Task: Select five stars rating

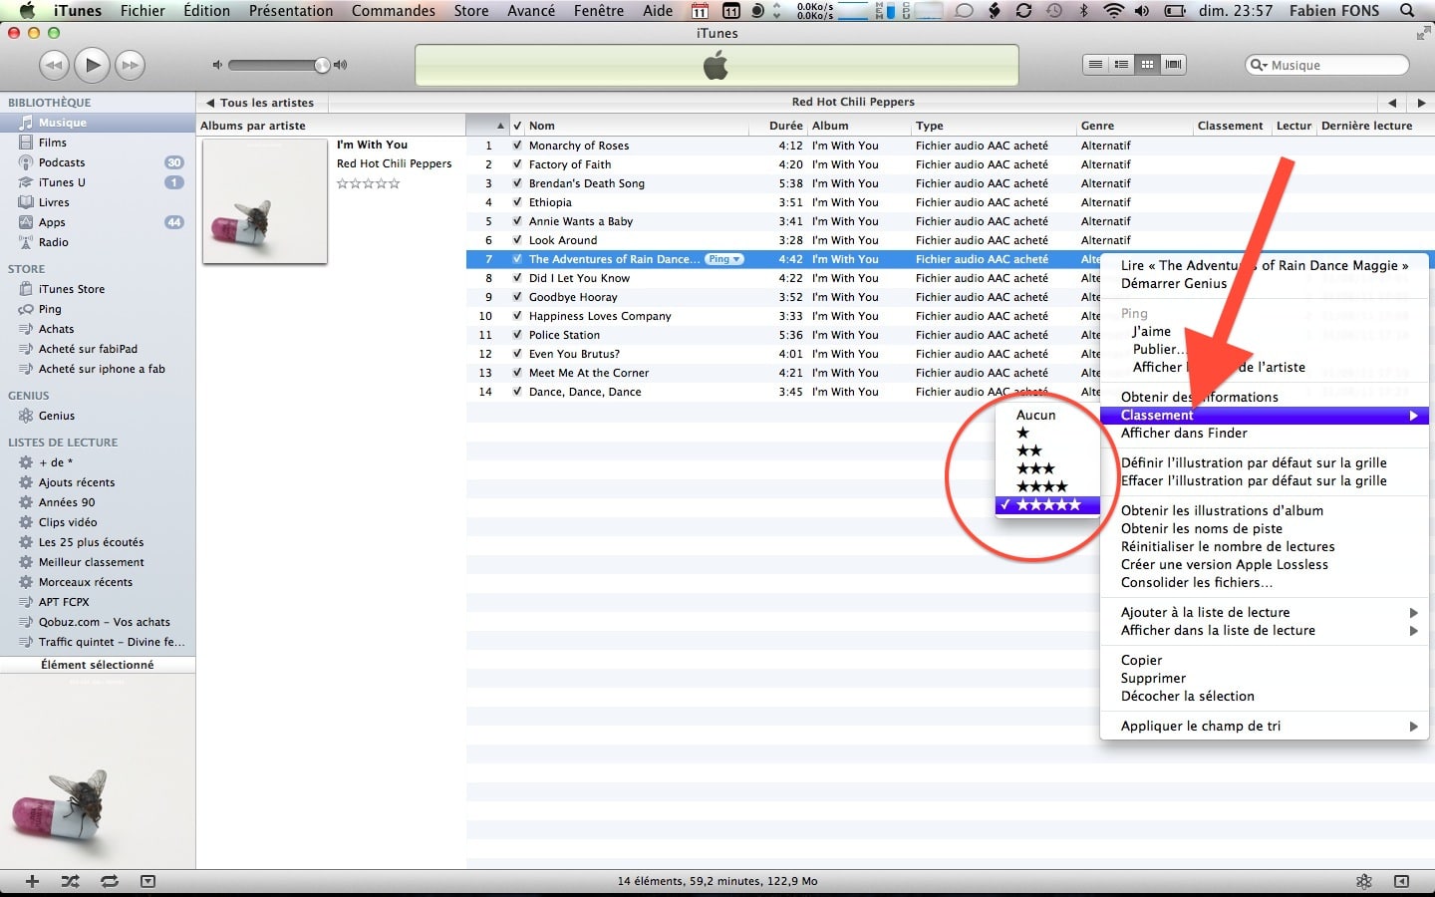Action: [1047, 505]
